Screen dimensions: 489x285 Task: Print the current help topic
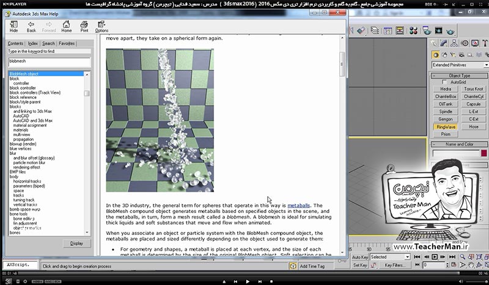coord(84,26)
